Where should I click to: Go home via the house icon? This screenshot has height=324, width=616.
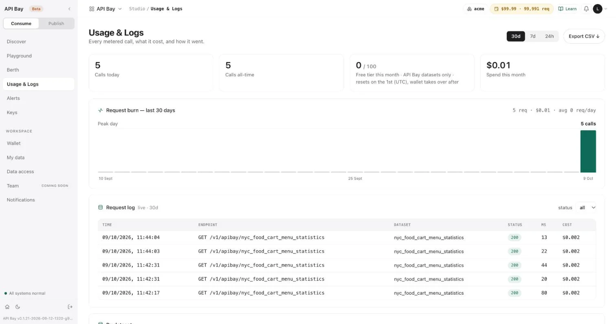pyautogui.click(x=7, y=307)
